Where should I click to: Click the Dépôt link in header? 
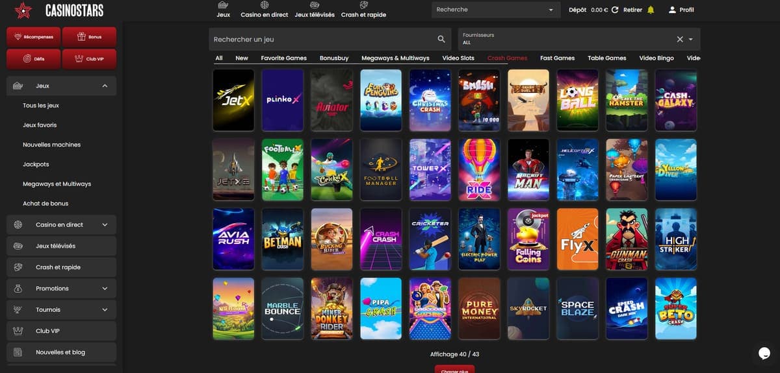[577, 10]
